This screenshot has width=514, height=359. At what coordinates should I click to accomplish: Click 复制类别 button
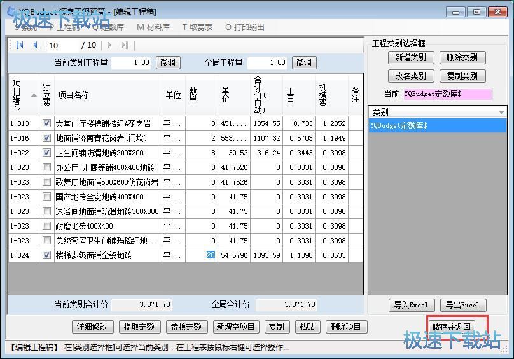[x=462, y=76]
